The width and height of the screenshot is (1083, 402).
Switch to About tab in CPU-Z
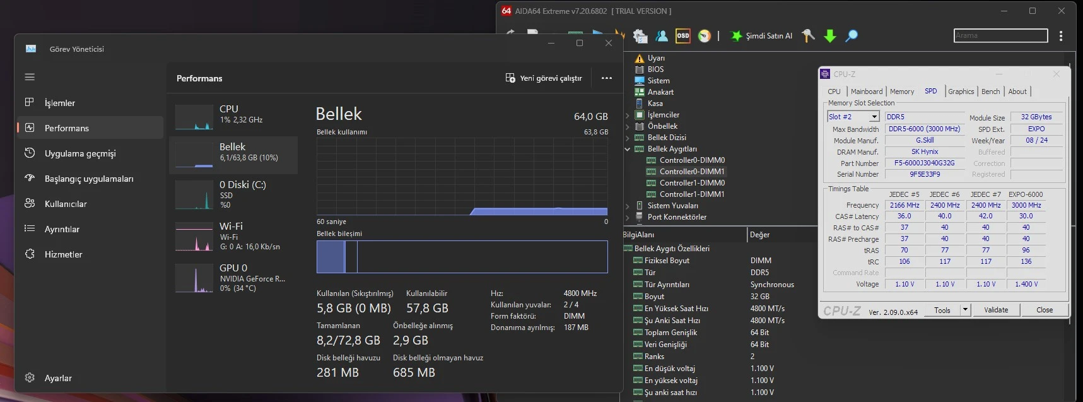click(1017, 92)
